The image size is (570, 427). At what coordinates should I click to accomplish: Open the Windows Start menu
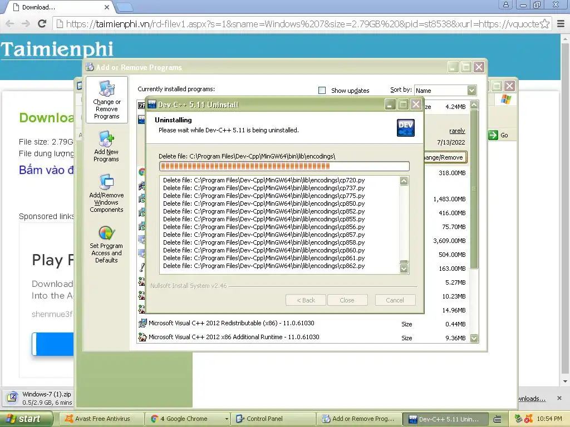pos(27,419)
